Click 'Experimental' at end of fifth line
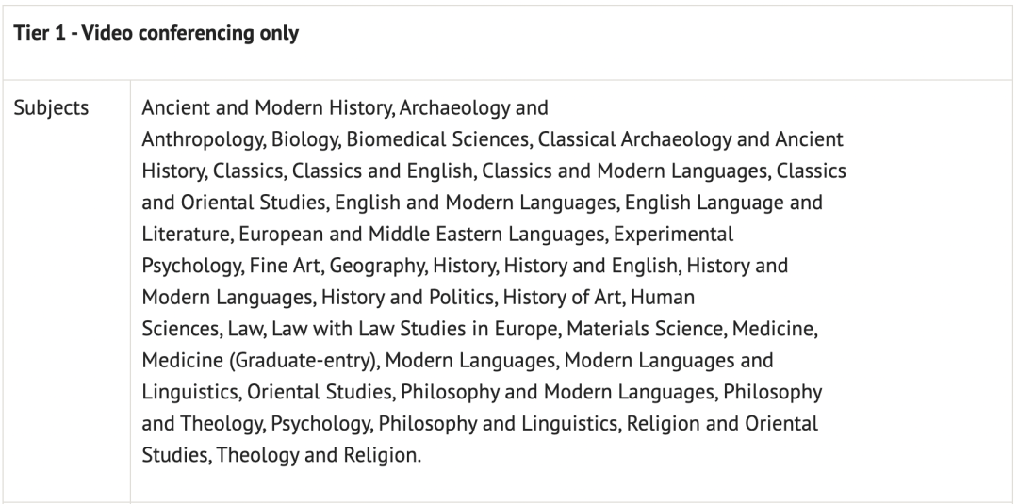1018x504 pixels. coord(673,235)
